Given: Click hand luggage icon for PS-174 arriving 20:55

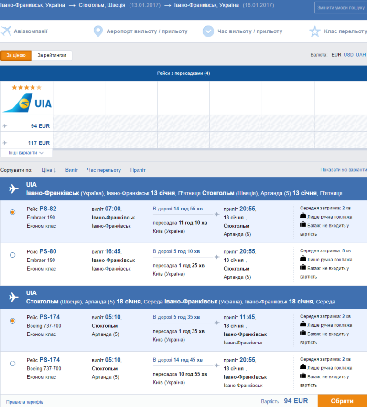Looking at the screenshot, I should (303, 367).
